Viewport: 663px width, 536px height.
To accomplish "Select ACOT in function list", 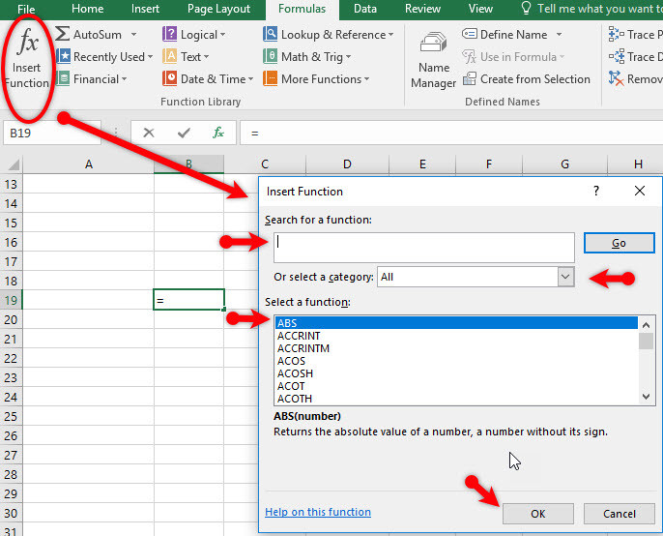I will point(456,386).
